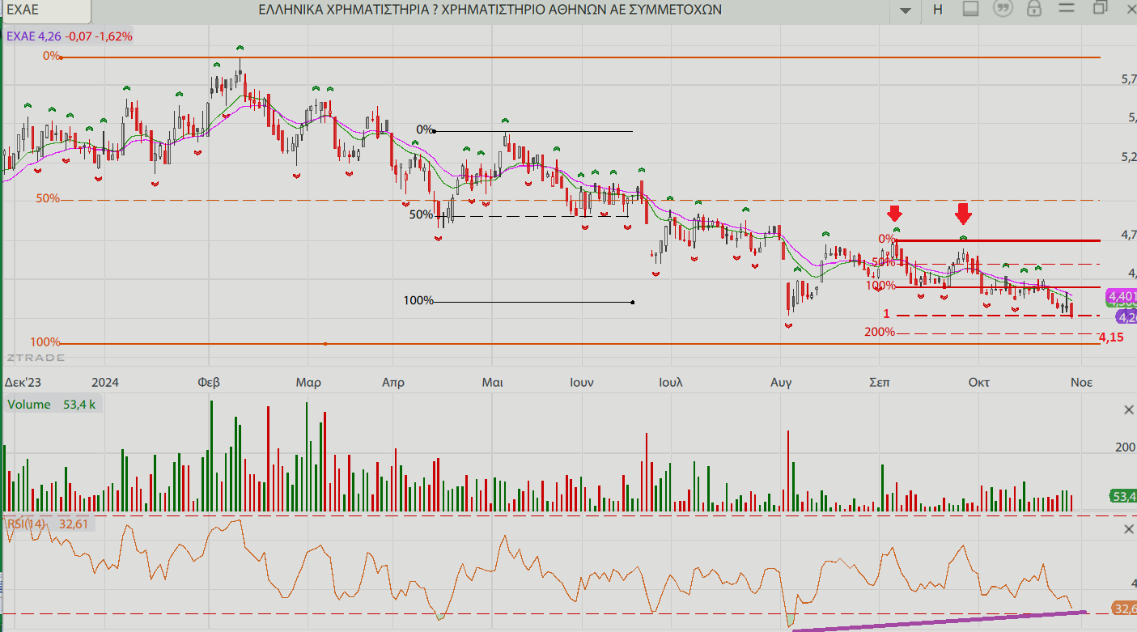1137x632 pixels.
Task: Open the quote comments icon
Action: 1003,9
